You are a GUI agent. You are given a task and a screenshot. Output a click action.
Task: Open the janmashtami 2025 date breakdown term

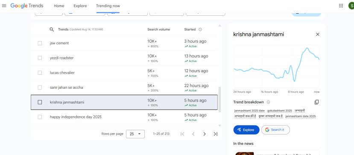click(249, 111)
